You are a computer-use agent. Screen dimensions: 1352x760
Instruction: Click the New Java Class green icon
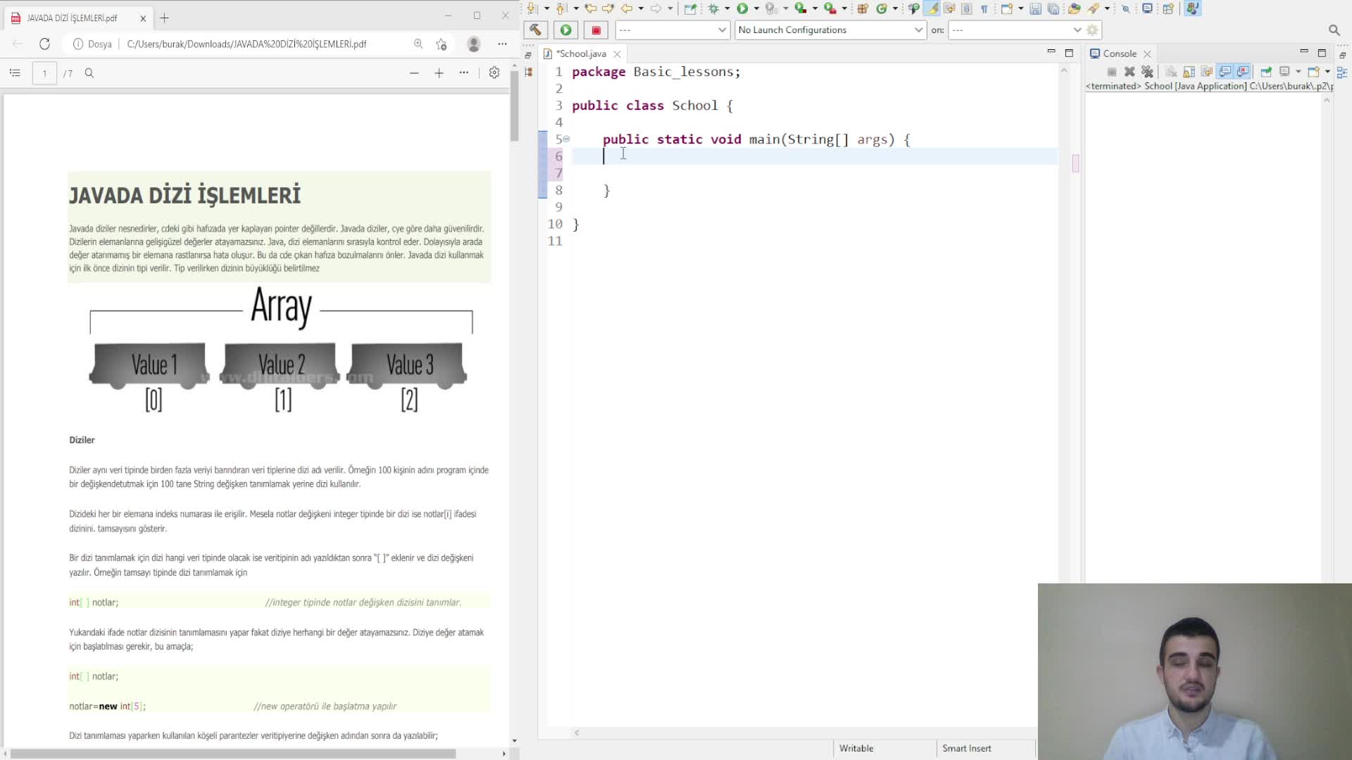click(x=882, y=8)
